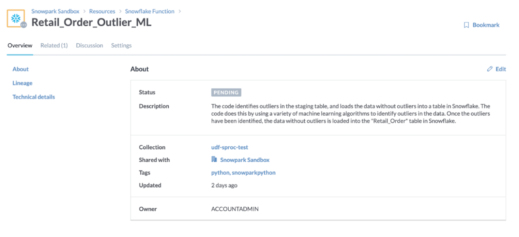The height and width of the screenshot is (237, 519).
Task: Click the Snowflake function resource icon
Action: pyautogui.click(x=17, y=19)
